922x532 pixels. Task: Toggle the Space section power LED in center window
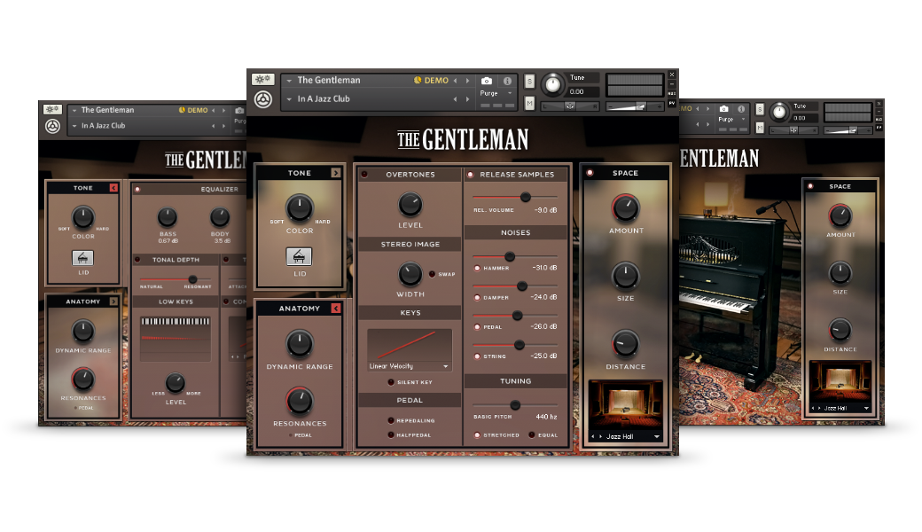point(590,173)
